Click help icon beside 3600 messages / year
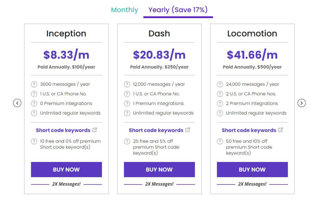The height and width of the screenshot is (202, 320). coord(34,84)
